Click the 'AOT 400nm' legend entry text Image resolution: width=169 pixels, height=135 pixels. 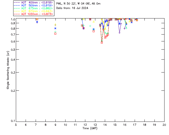(37, 2)
